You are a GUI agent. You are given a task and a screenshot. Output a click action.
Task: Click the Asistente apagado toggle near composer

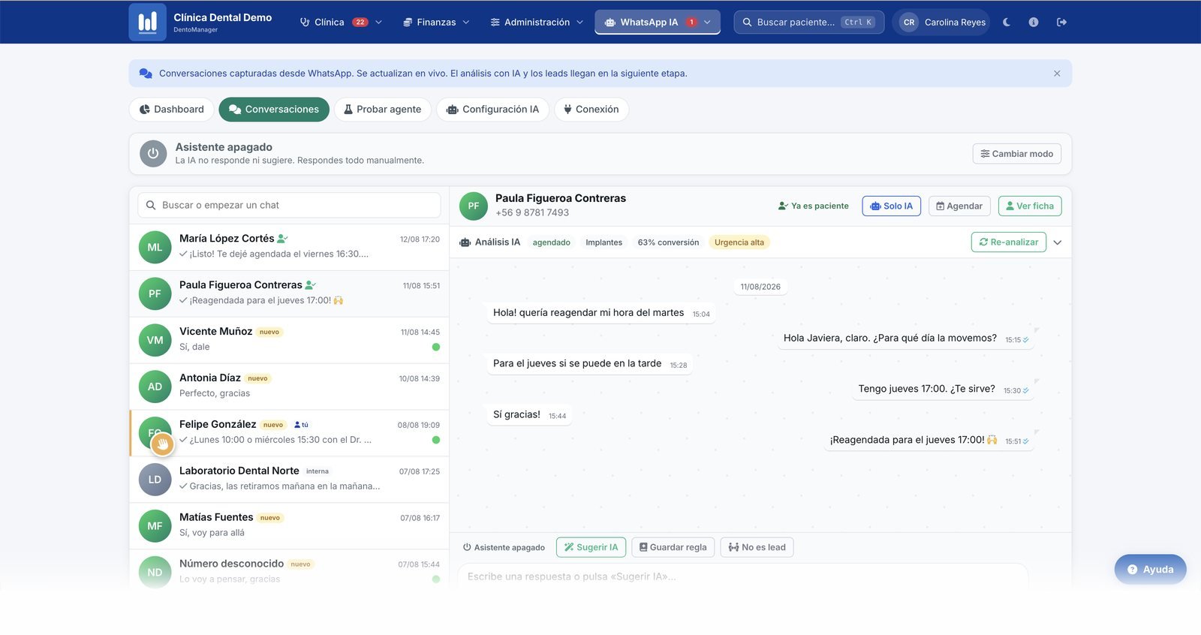(x=504, y=547)
